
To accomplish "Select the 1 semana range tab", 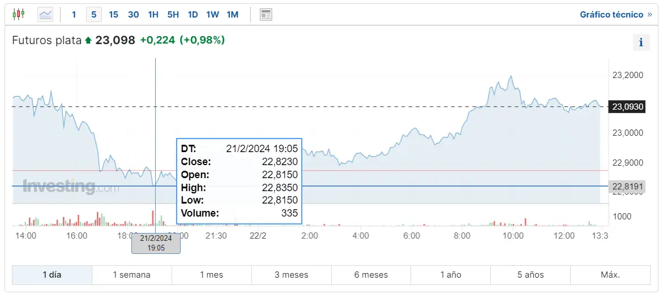I will click(x=132, y=275).
